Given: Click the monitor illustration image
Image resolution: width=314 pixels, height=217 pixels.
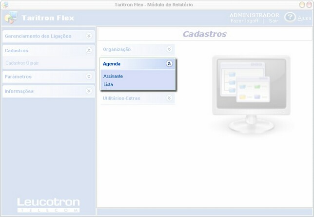Looking at the screenshot, I should click(251, 94).
